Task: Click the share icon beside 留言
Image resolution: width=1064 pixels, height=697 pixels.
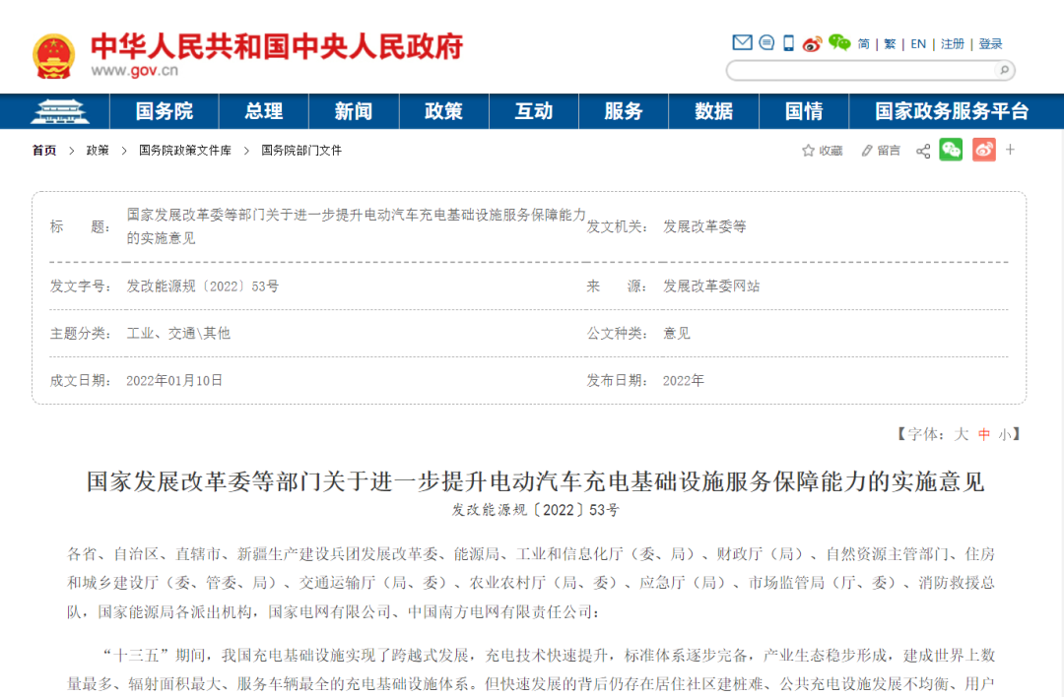Action: click(x=923, y=151)
